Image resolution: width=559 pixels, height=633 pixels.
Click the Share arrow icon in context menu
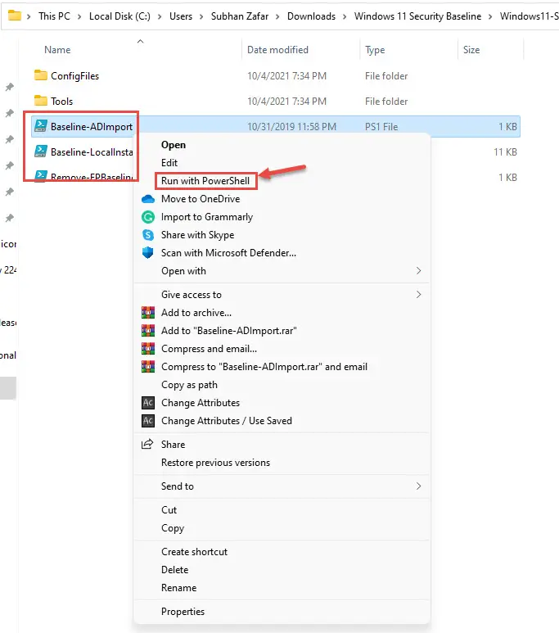click(x=147, y=444)
